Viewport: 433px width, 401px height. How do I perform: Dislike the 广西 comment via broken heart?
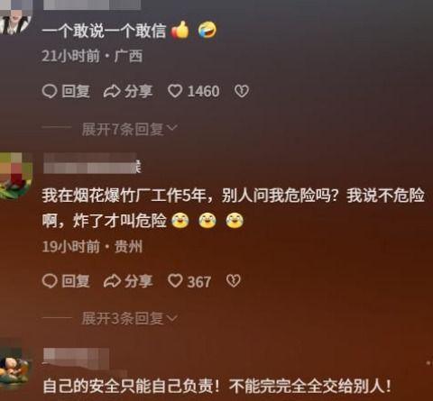(x=242, y=91)
